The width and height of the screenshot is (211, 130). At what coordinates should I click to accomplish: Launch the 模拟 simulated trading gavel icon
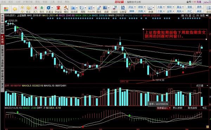pos(66,9)
